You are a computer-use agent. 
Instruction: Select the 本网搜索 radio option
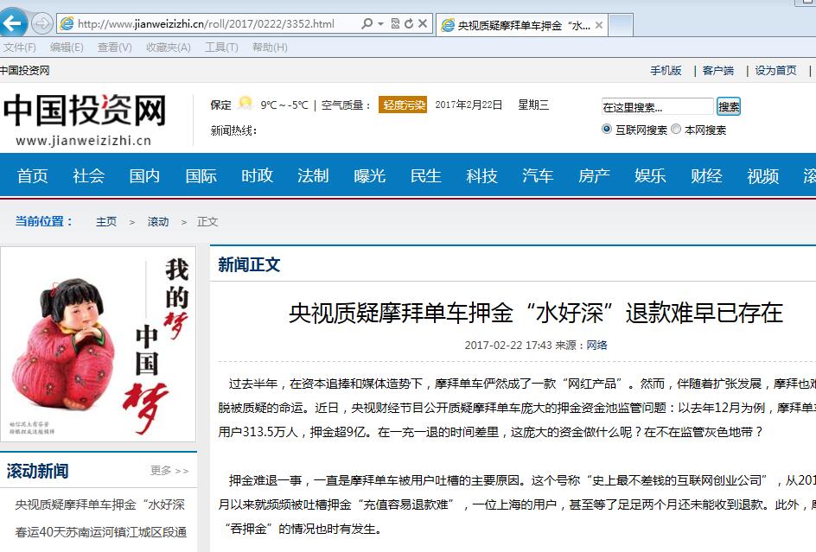[x=675, y=129]
